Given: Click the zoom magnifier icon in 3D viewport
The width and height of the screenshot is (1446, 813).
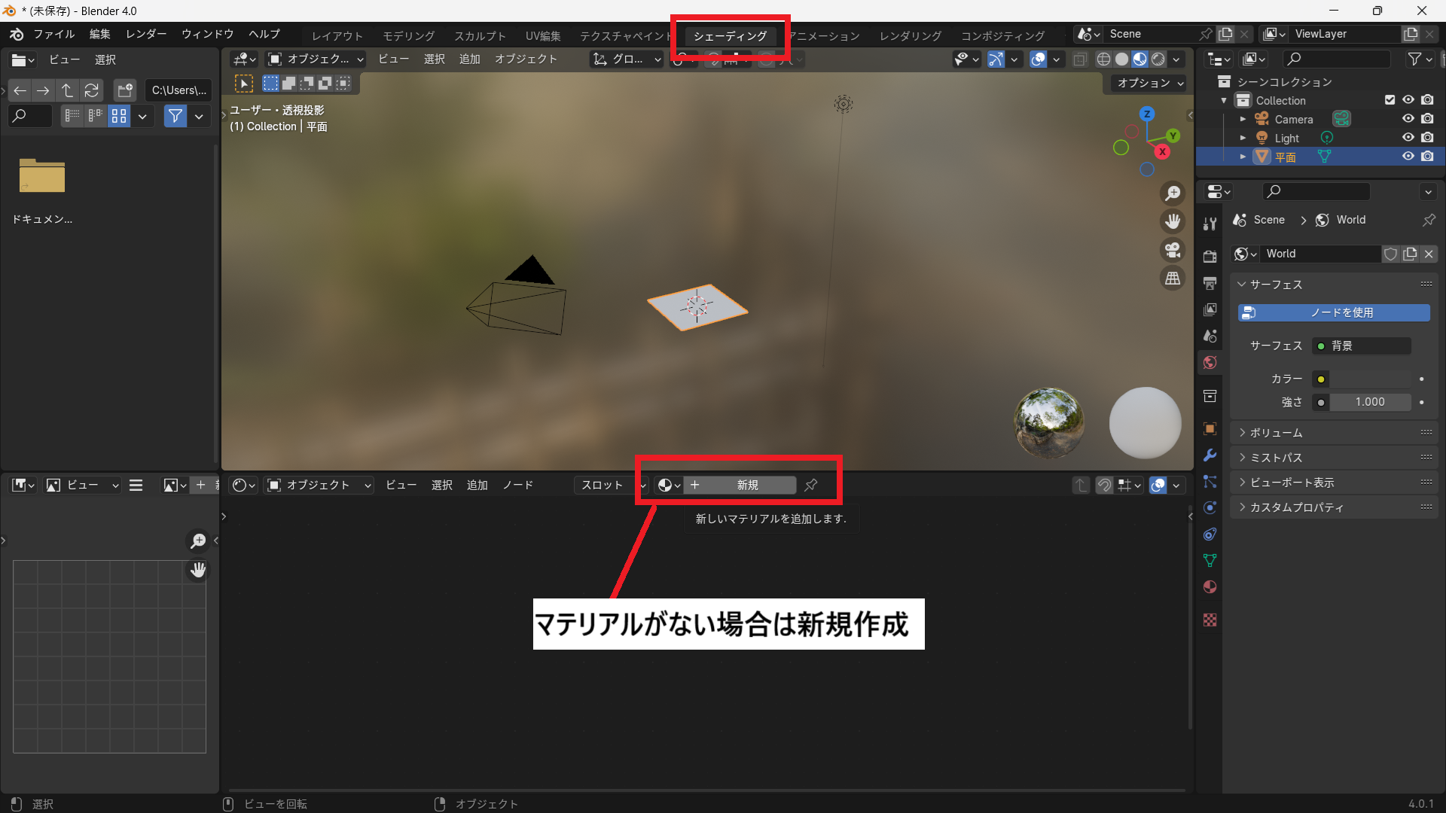Looking at the screenshot, I should [x=1173, y=193].
